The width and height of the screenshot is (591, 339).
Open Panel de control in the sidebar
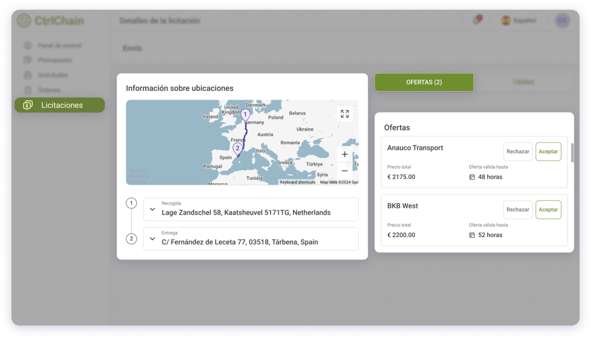59,45
